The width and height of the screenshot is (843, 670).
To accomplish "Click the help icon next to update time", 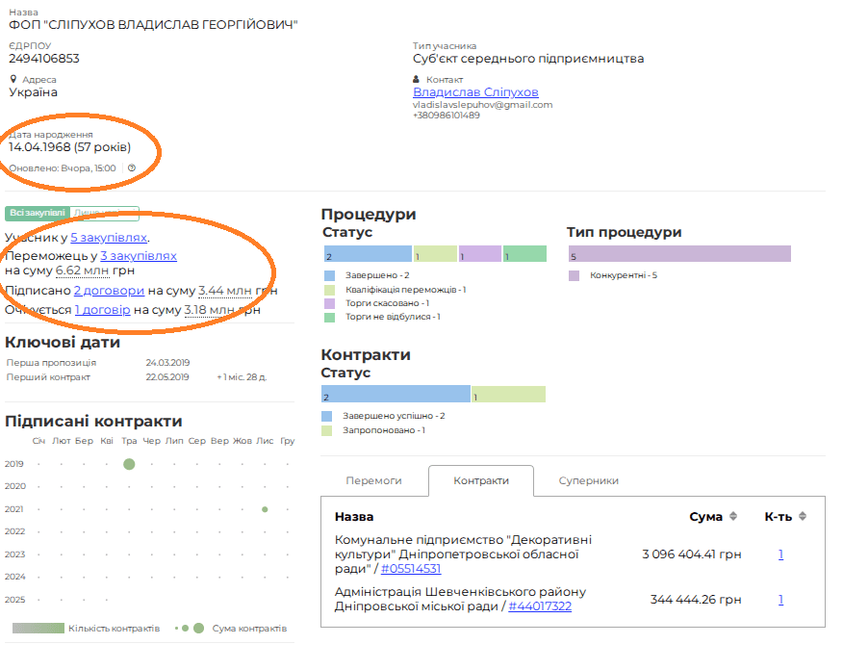I will 132,168.
